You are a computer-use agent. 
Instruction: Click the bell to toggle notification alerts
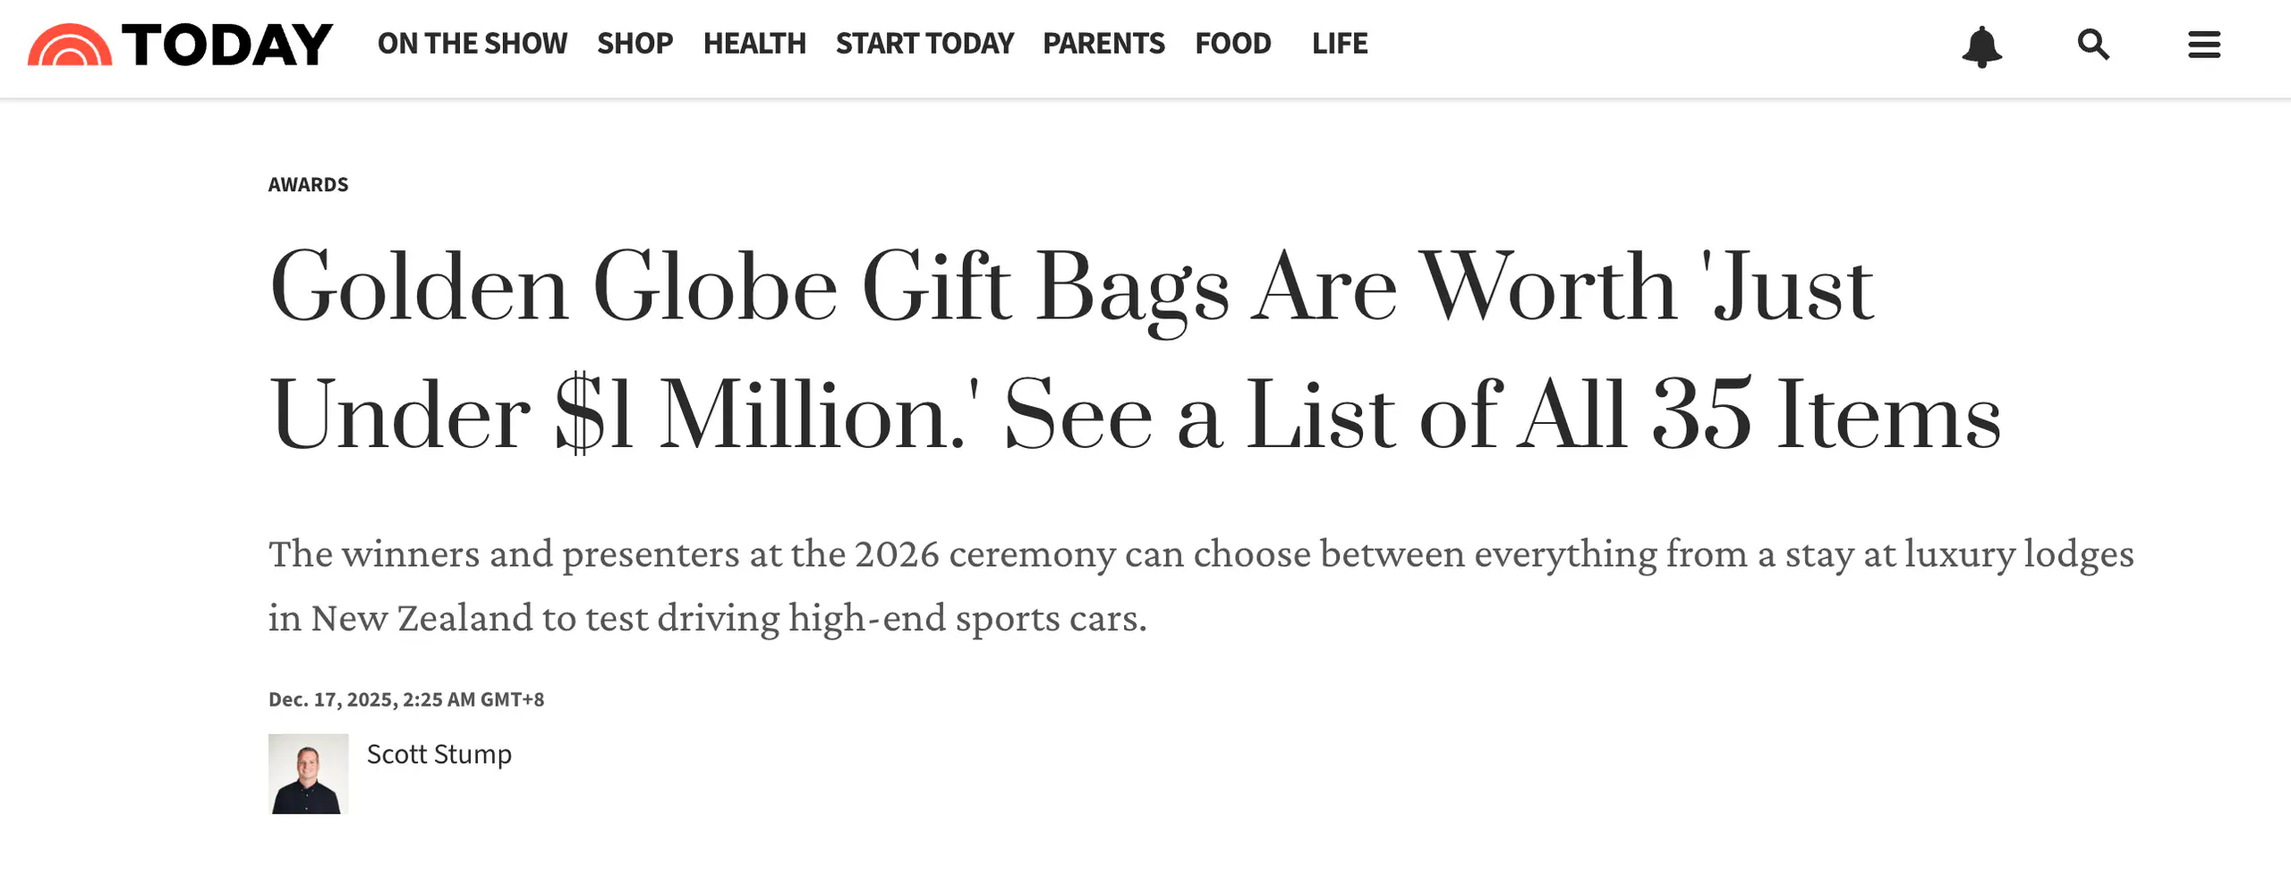pos(1982,46)
